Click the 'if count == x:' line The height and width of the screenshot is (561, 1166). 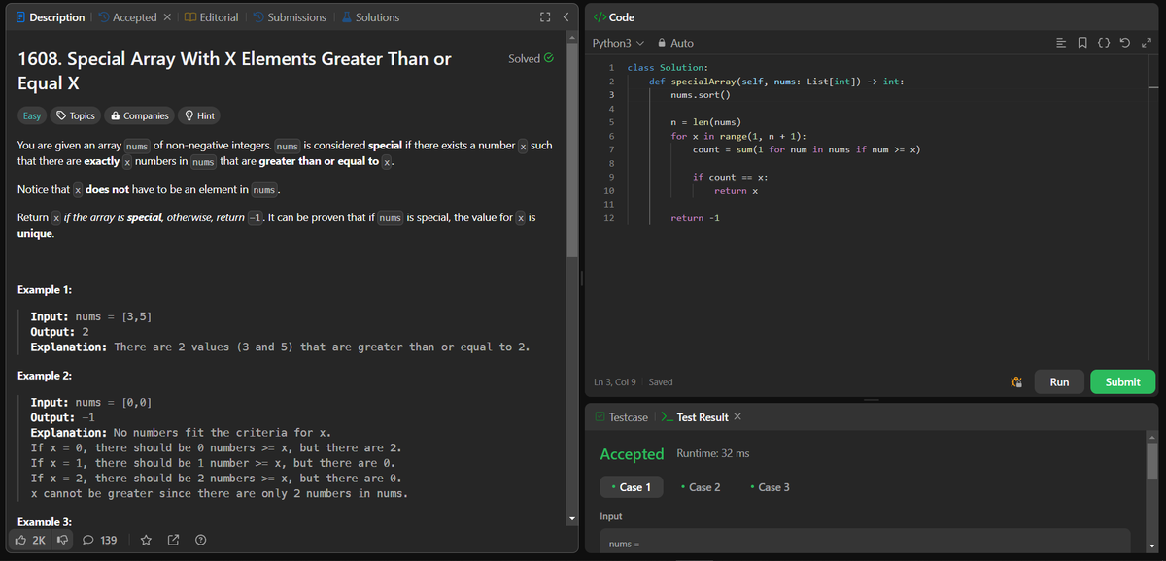[731, 177]
